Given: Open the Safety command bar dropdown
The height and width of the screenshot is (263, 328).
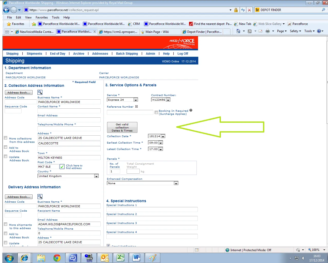Looking at the screenshot, I should click(x=295, y=31).
